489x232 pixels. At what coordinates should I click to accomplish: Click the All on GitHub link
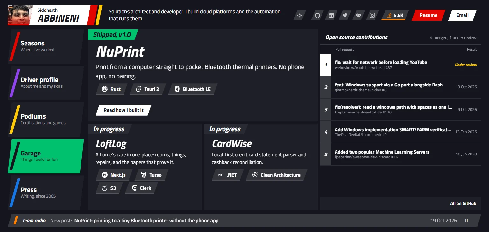tap(463, 203)
